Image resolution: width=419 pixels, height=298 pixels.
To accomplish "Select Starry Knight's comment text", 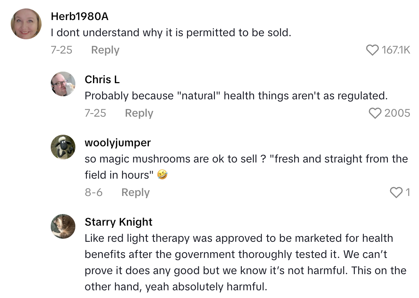I will coord(238,262).
